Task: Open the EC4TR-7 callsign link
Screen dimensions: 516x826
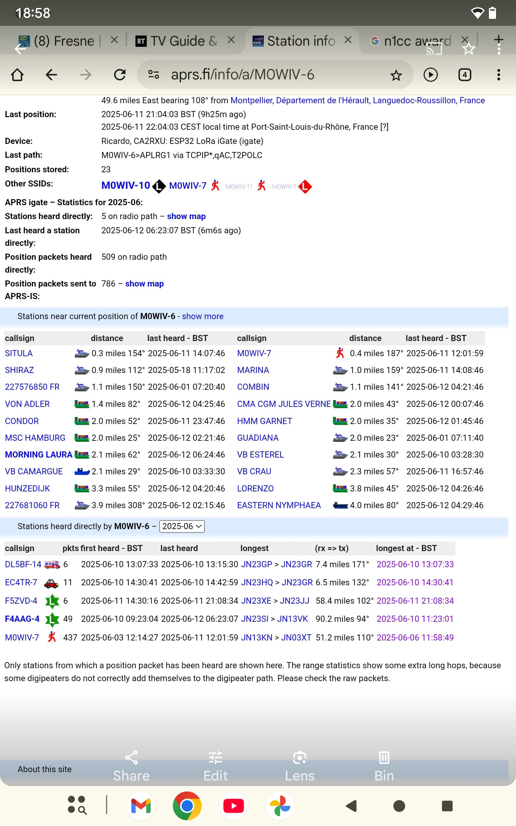Action: pyautogui.click(x=21, y=582)
